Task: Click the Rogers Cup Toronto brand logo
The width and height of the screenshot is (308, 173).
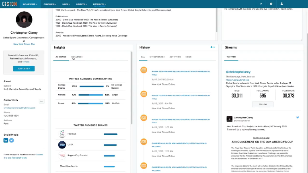Action: click(62, 156)
